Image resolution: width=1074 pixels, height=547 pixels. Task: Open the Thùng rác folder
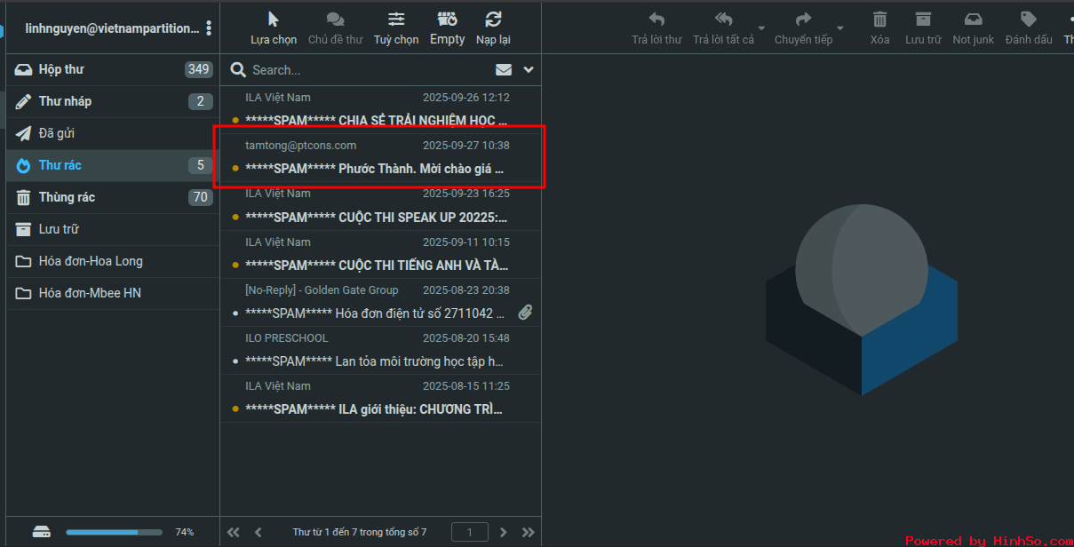[67, 197]
